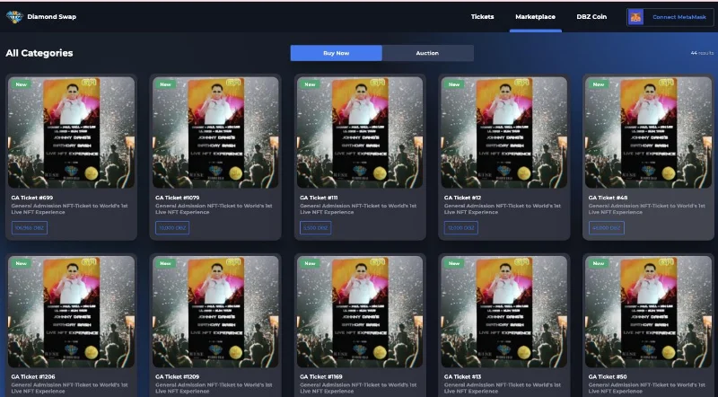
Task: Open the Marketplace tab
Action: pyautogui.click(x=535, y=16)
